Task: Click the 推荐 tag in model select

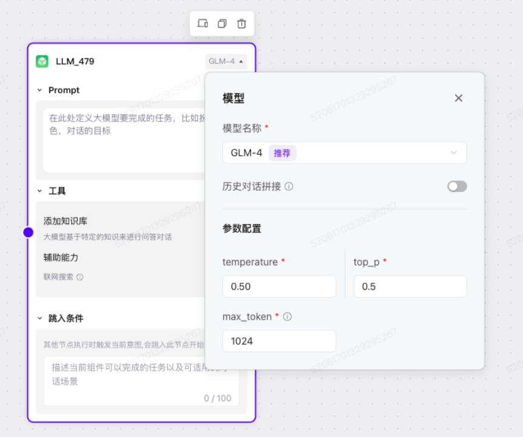Action: 282,153
